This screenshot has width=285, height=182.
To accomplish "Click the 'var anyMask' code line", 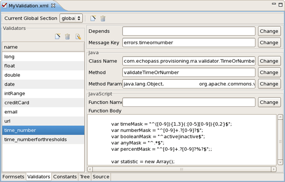I will (x=138, y=143).
